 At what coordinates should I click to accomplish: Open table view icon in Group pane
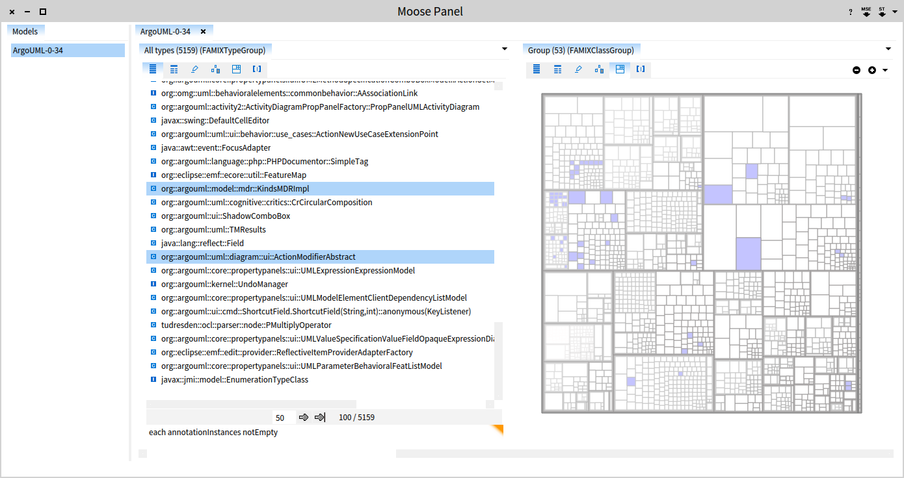coord(557,69)
